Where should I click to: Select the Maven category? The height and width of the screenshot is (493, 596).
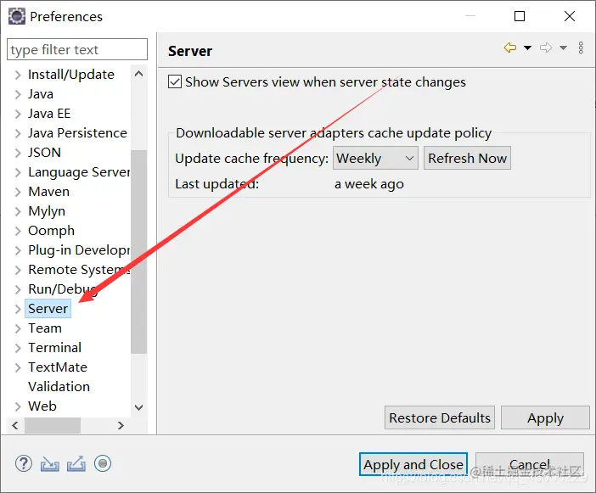click(x=49, y=192)
